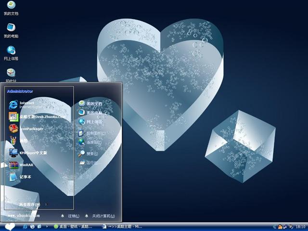
Task: Open 桌酷主题 Desk.ZhuoKu.Com in Start menu
Action: [37, 116]
